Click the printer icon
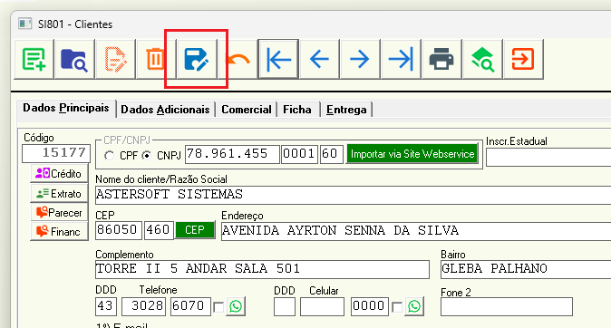 pyautogui.click(x=441, y=59)
